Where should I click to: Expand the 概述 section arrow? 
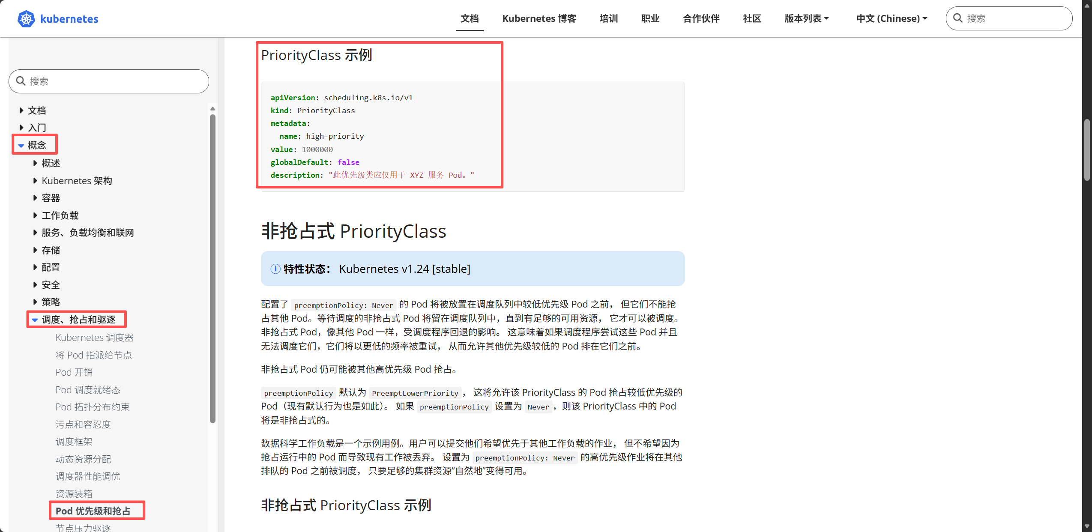35,163
